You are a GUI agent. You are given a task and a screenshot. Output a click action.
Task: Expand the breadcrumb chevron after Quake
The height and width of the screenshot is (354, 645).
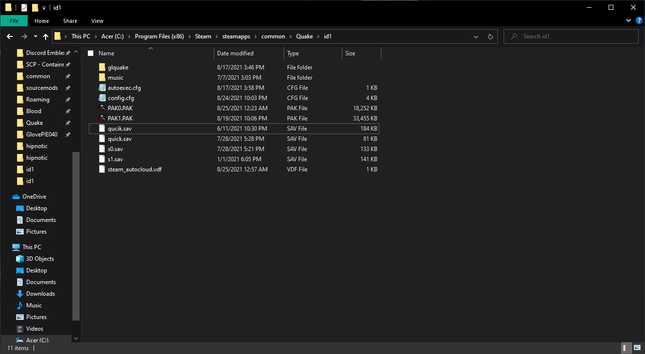tap(319, 36)
